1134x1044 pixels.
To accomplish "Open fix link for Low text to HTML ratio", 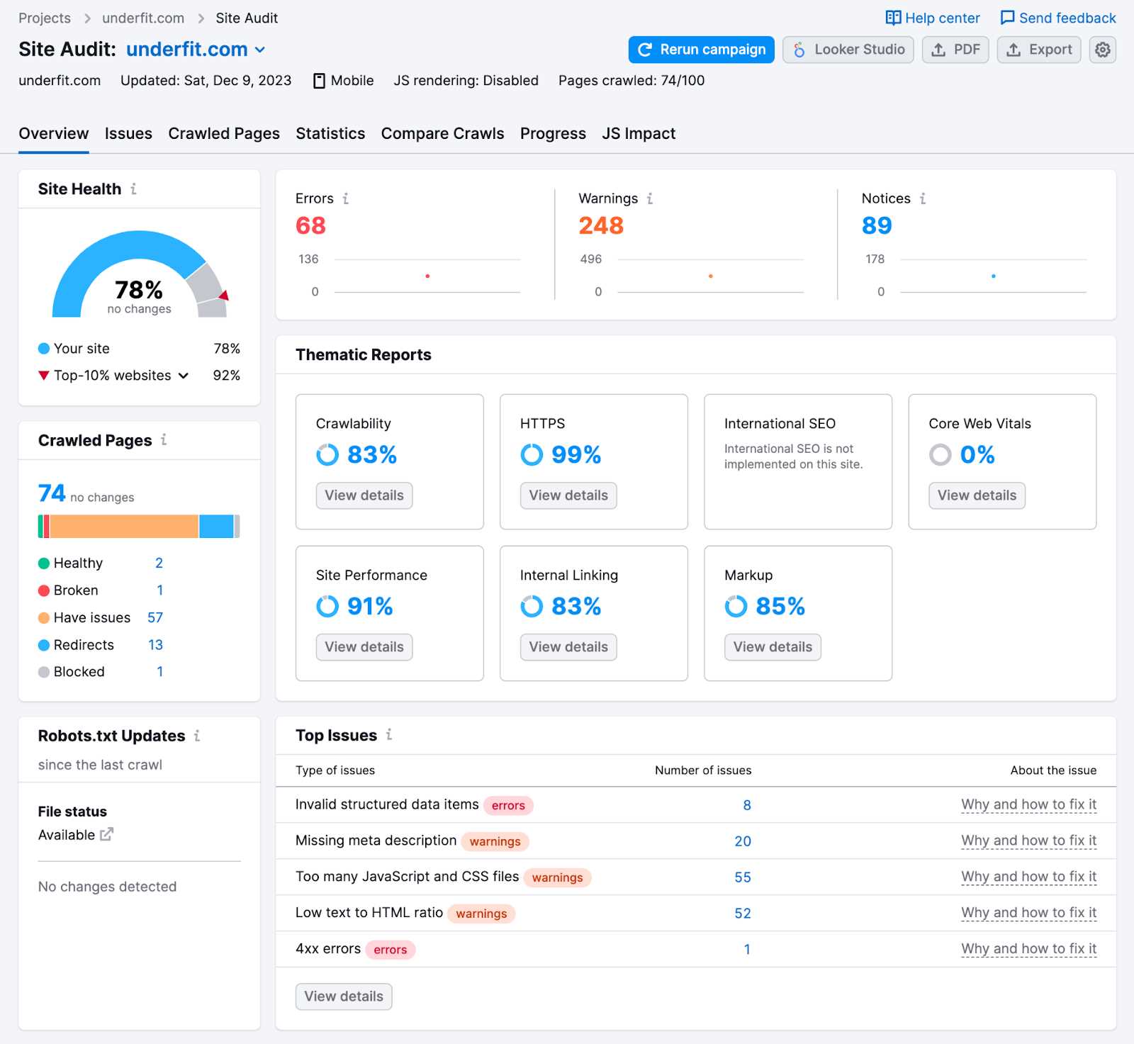I will pos(1028,913).
